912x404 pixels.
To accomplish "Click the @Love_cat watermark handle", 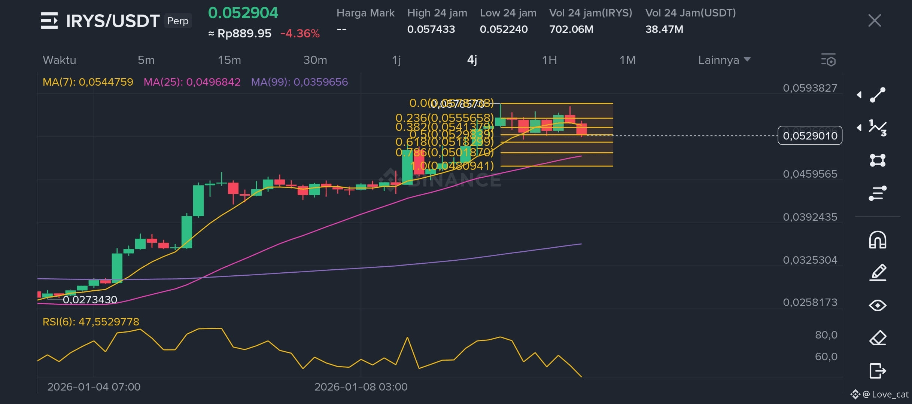I will click(x=885, y=394).
